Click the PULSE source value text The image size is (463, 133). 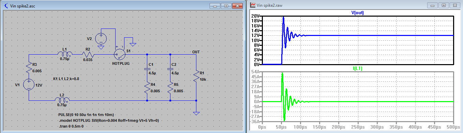click(86, 115)
